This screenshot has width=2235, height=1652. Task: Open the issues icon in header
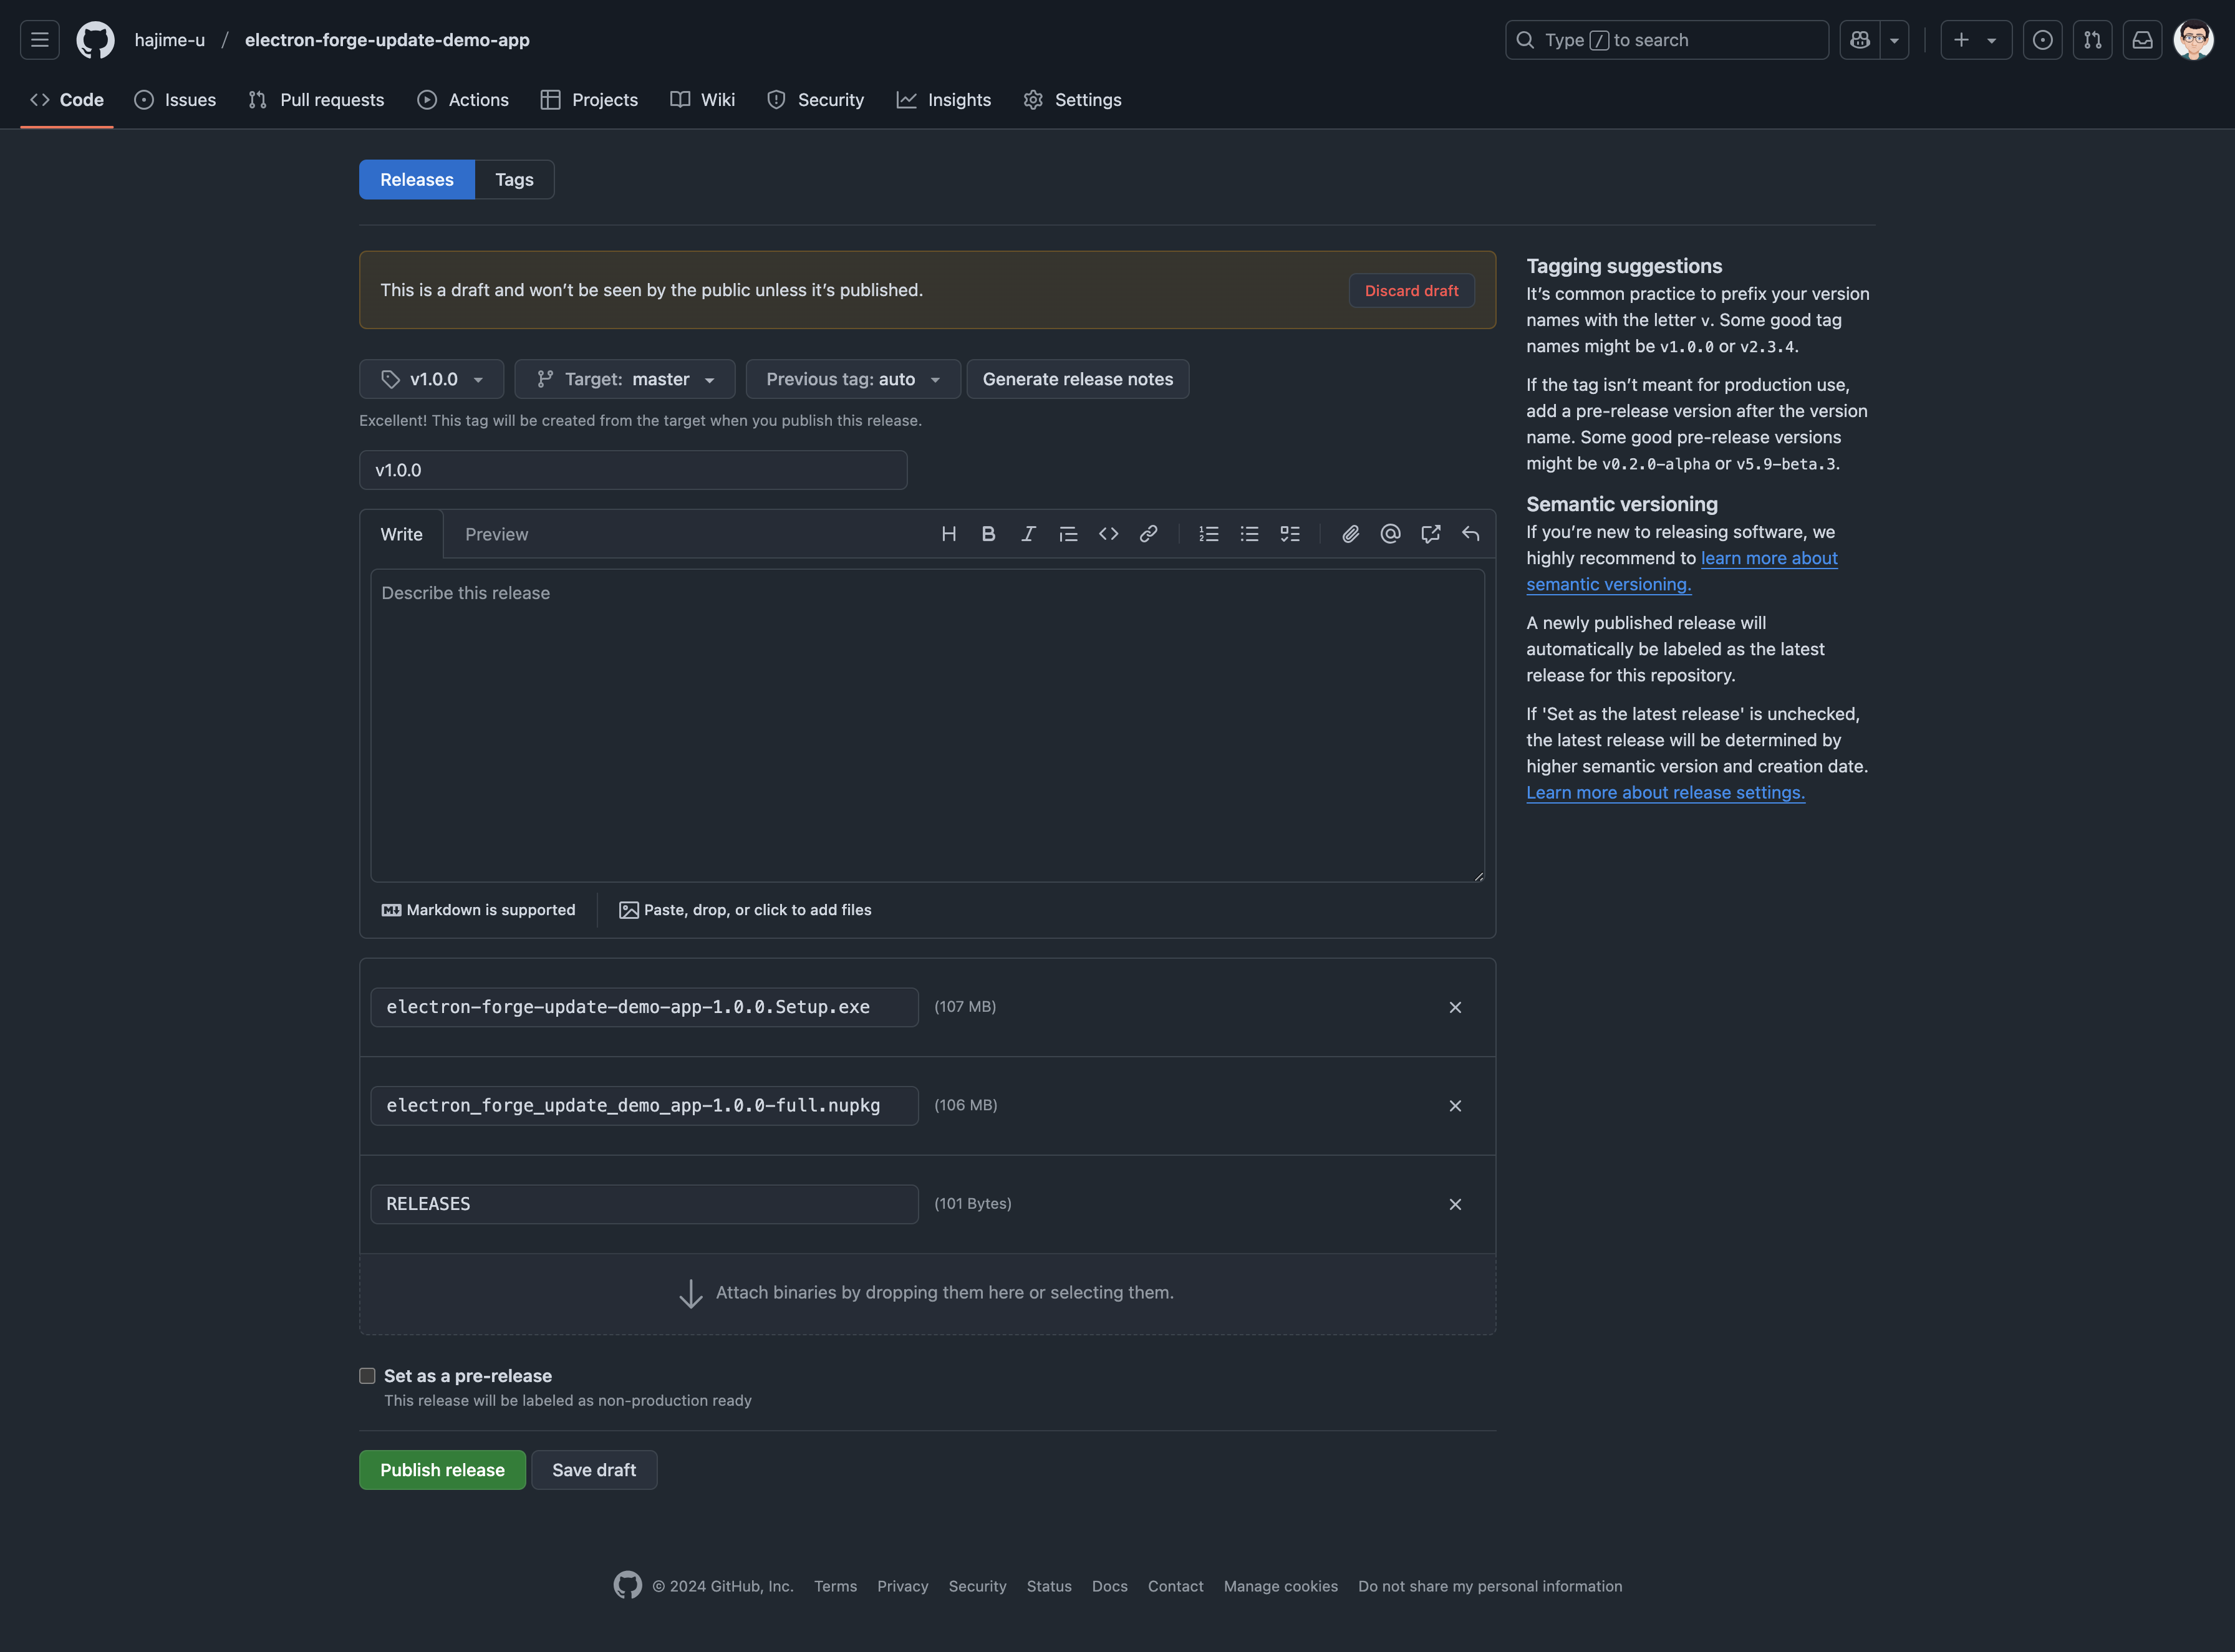(2043, 40)
